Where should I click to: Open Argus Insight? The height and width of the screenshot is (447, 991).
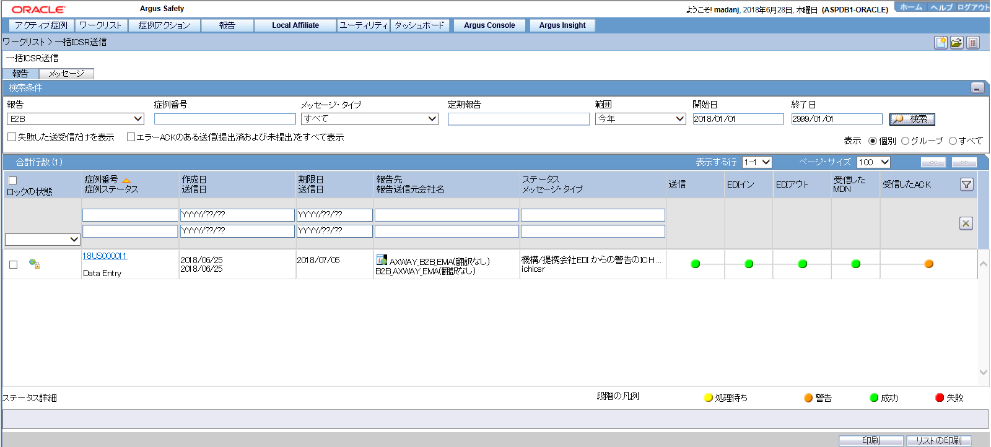pyautogui.click(x=562, y=25)
